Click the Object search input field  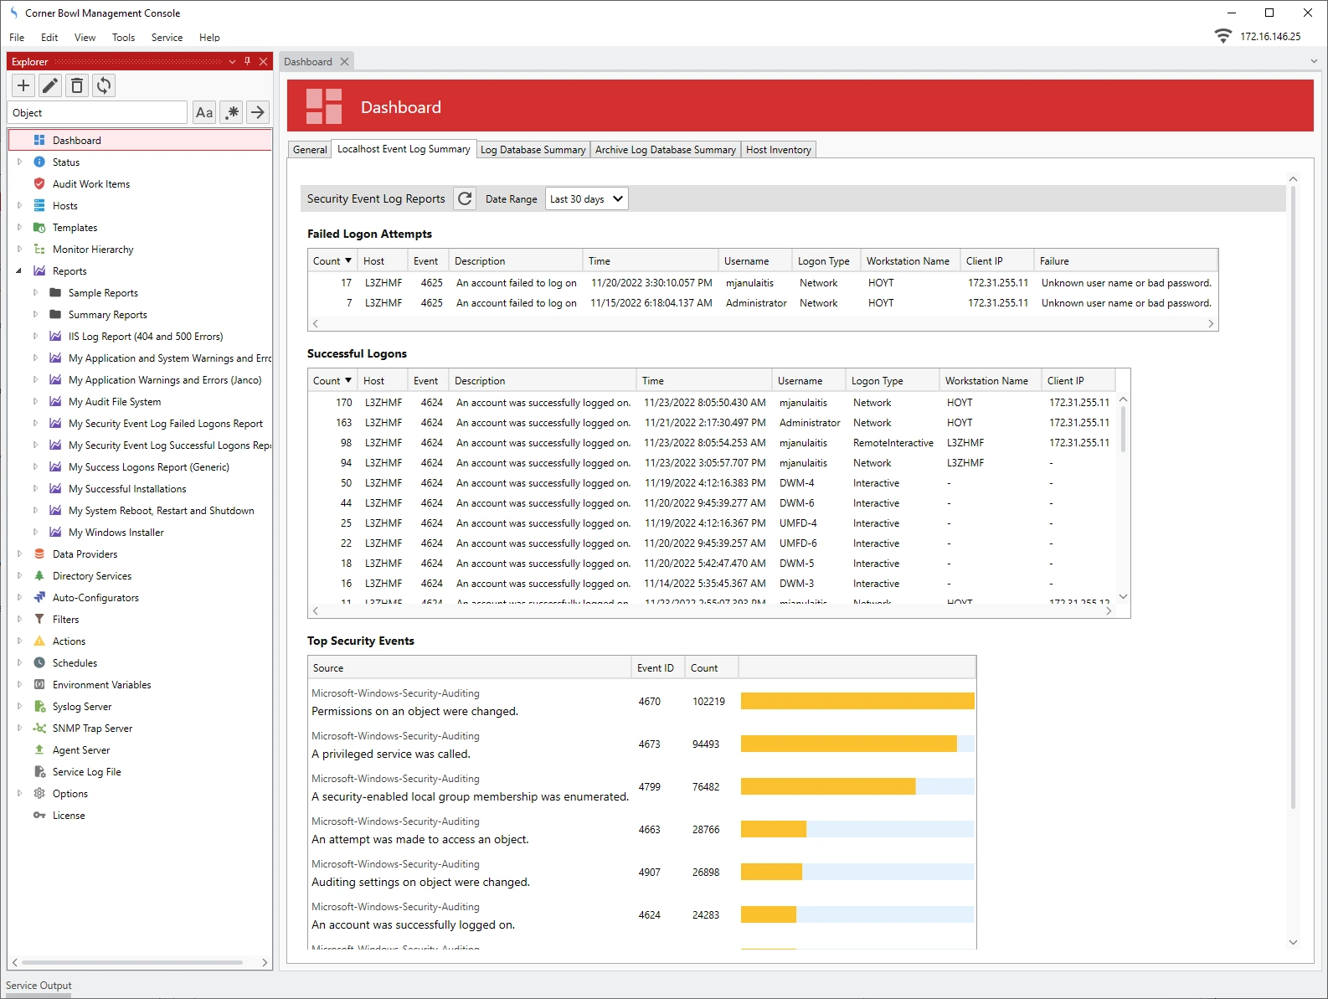pos(98,112)
